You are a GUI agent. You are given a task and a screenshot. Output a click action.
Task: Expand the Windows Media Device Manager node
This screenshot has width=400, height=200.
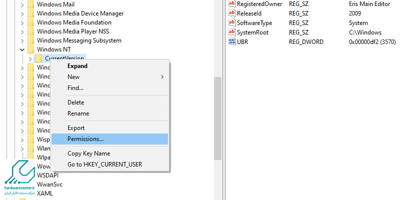(22, 13)
